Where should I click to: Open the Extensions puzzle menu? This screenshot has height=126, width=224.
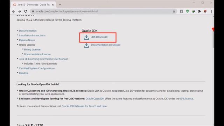point(199,11)
